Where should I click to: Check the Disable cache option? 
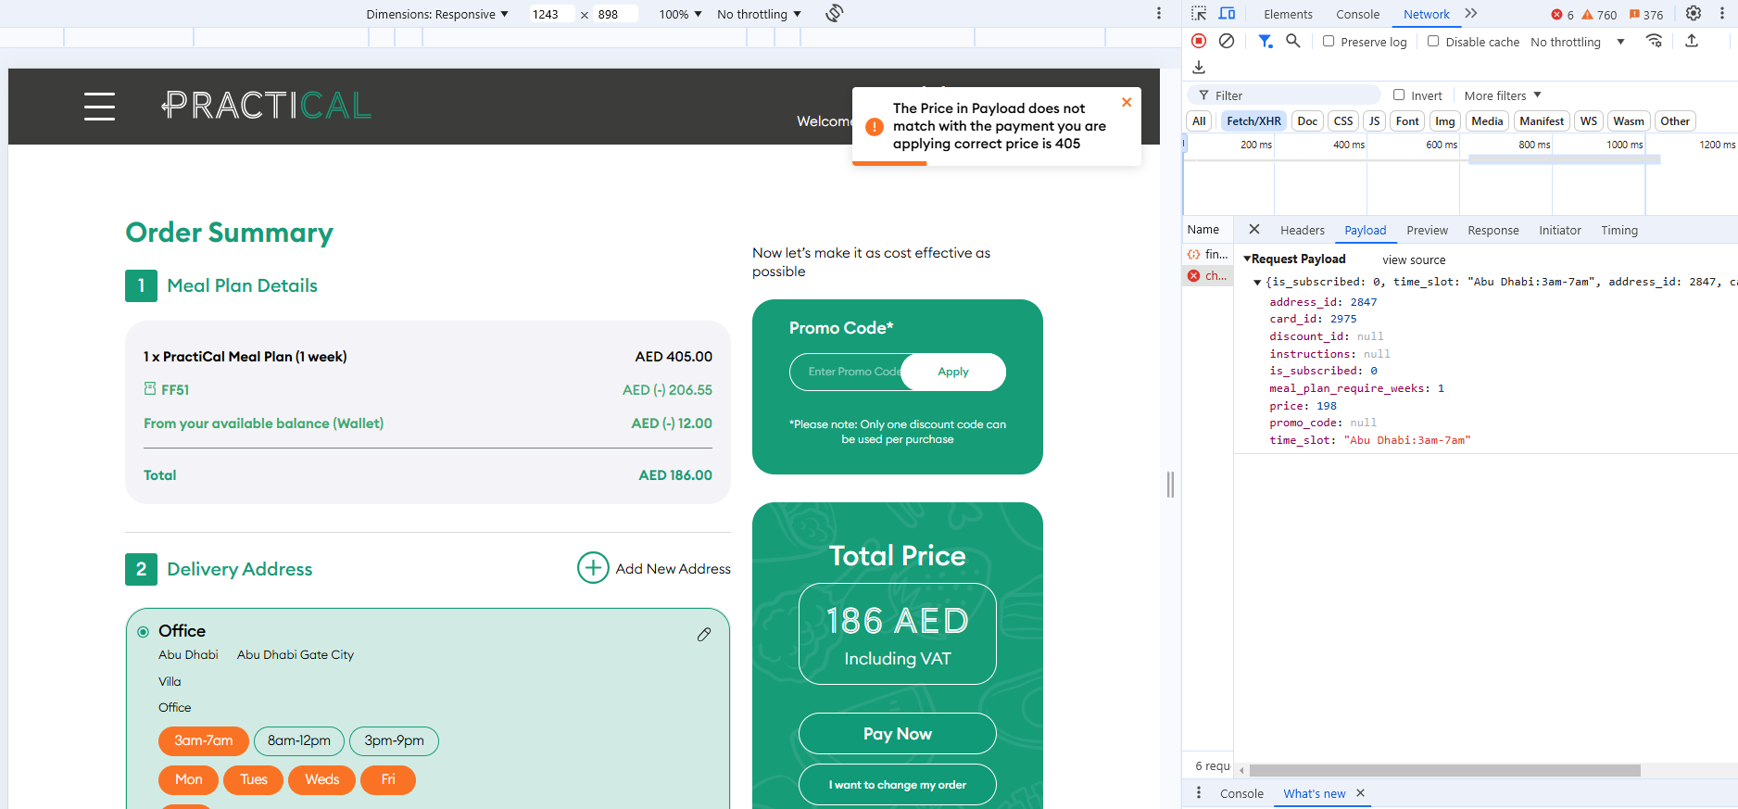point(1433,41)
